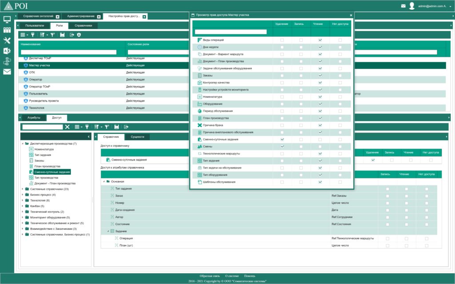
Task: Close the Администрирование tab with its X
Action: point(99,16)
